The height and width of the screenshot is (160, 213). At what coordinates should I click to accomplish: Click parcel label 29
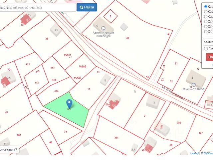[47, 39]
